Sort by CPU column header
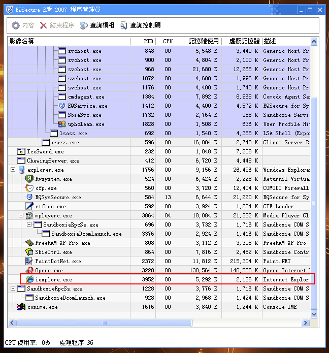The height and width of the screenshot is (353, 329). tap(168, 41)
